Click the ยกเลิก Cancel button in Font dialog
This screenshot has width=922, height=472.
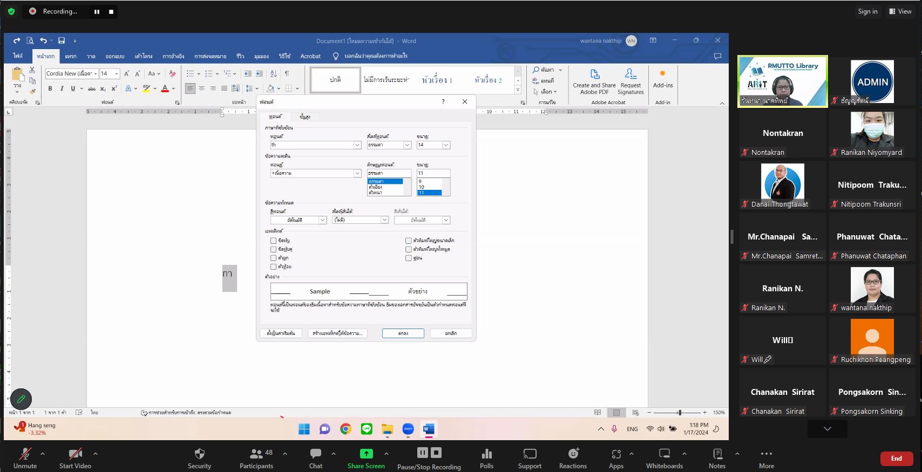click(451, 333)
